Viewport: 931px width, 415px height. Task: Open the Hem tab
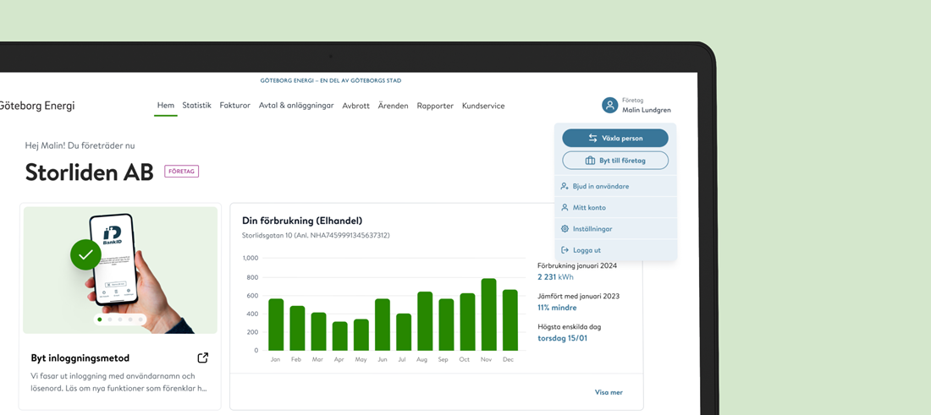(x=166, y=106)
